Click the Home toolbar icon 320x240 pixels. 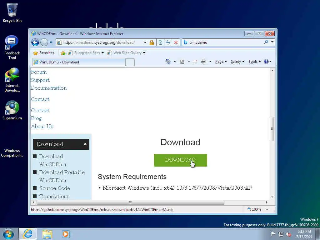coord(168,62)
